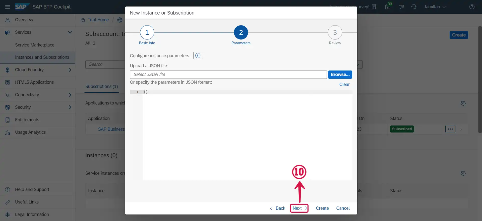Click the HTML5 Applications sidebar icon
The image size is (482, 221).
8,82
